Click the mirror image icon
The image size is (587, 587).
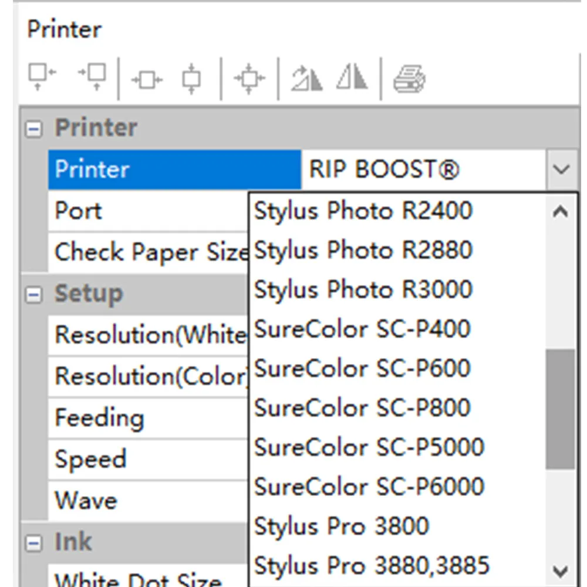tap(350, 77)
